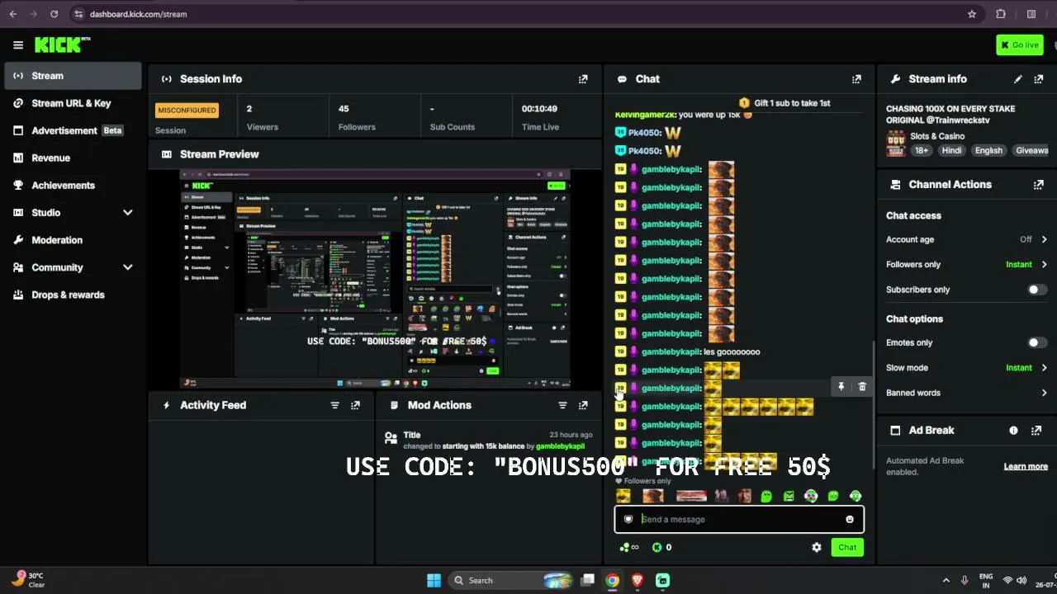The image size is (1057, 594).
Task: Pop out the Session Info panel
Action: point(583,79)
